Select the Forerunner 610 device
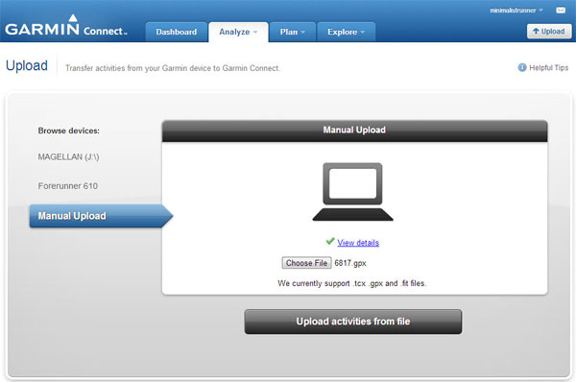The height and width of the screenshot is (382, 576). pyautogui.click(x=68, y=186)
